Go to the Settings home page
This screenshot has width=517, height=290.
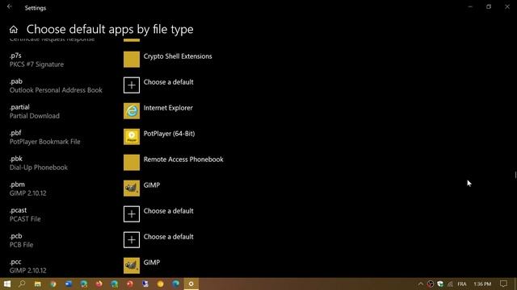(14, 30)
